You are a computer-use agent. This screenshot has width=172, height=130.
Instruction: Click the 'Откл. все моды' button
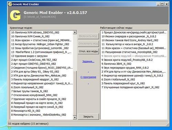point(88,51)
